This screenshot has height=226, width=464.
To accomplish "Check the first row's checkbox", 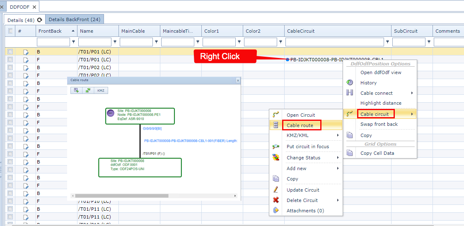I will (x=10, y=52).
